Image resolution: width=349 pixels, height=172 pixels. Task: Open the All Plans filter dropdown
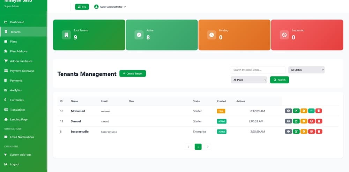point(249,80)
